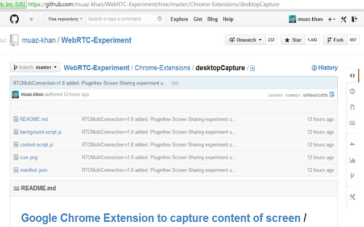
Task: Open Help in the top navigation
Action: point(228,19)
